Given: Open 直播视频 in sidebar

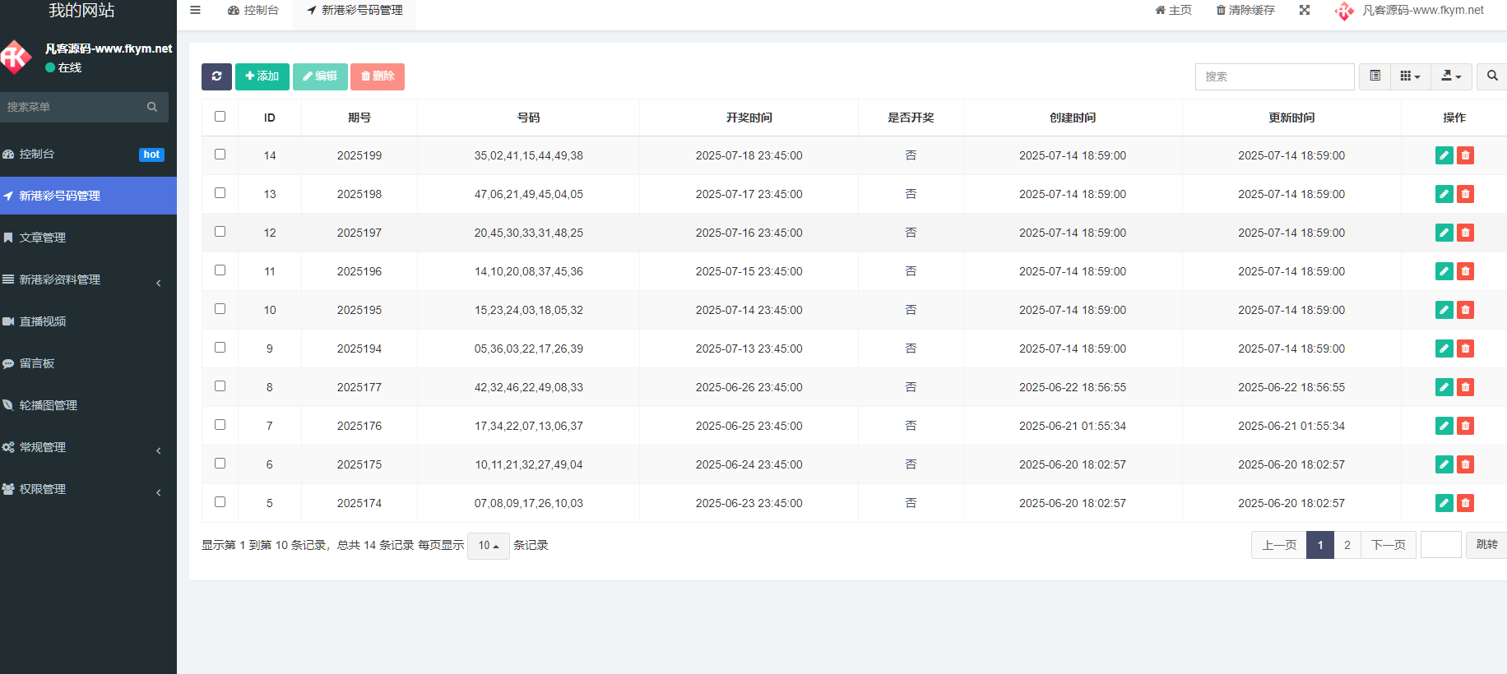Looking at the screenshot, I should pos(88,321).
